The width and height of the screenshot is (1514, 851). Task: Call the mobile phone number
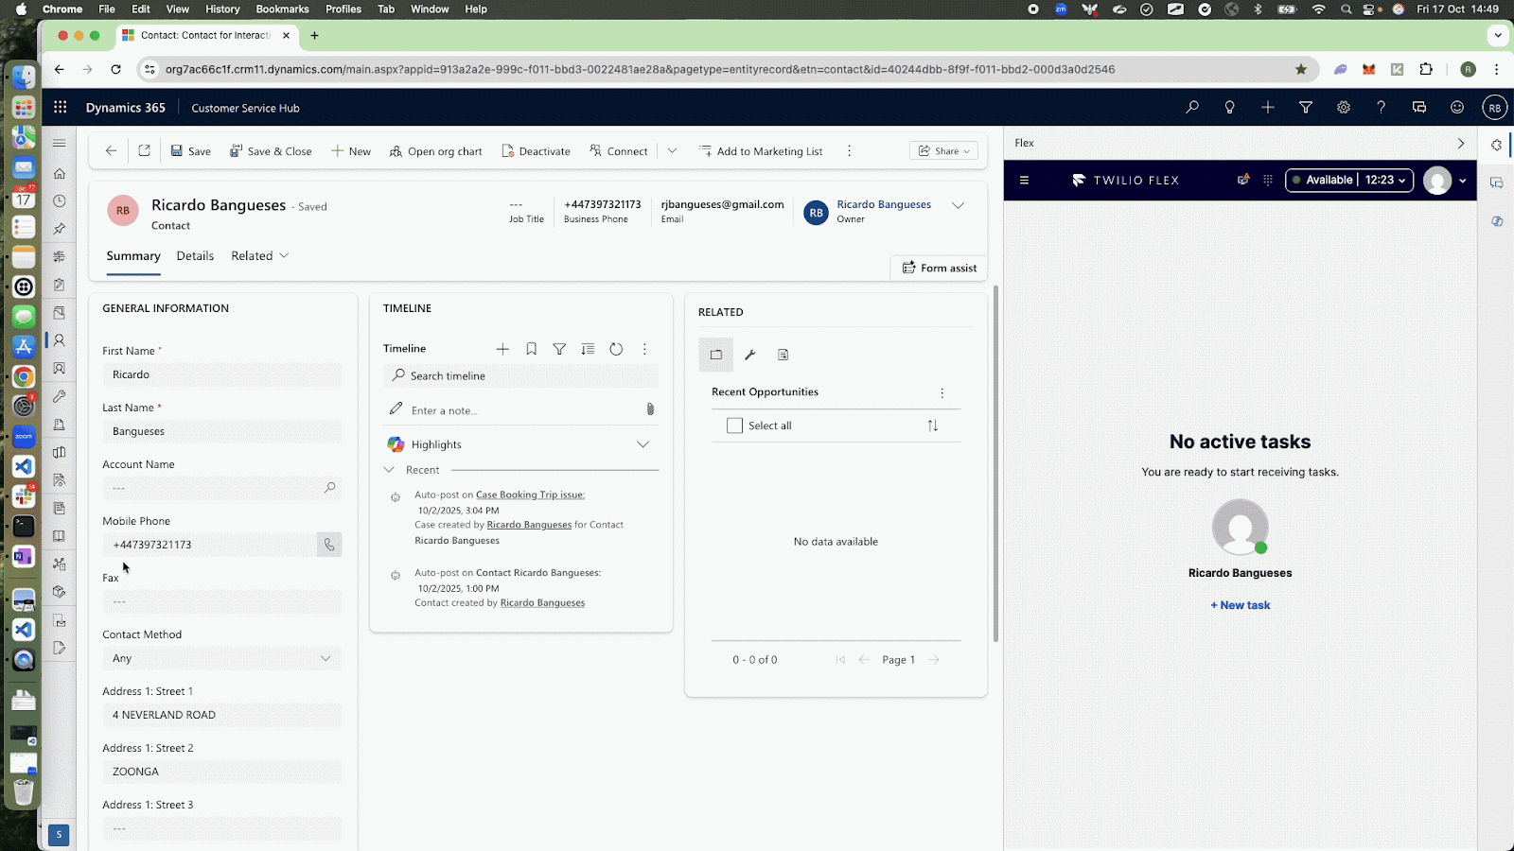point(328,544)
